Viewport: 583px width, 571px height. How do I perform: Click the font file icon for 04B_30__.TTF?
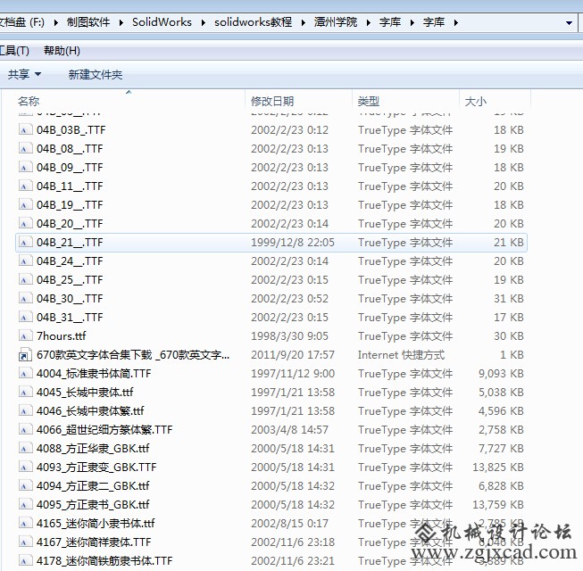(25, 298)
